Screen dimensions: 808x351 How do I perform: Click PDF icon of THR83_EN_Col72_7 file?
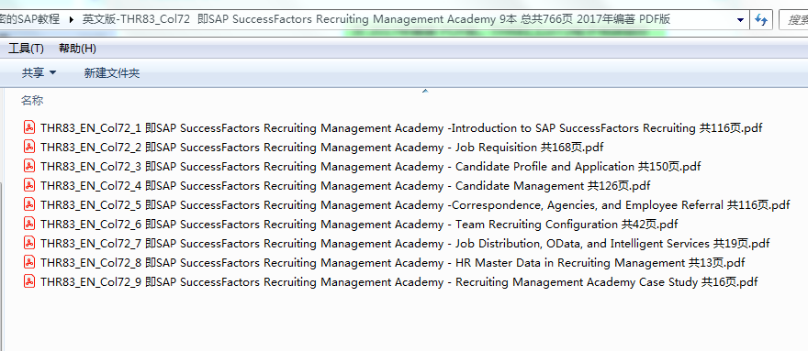coord(29,244)
